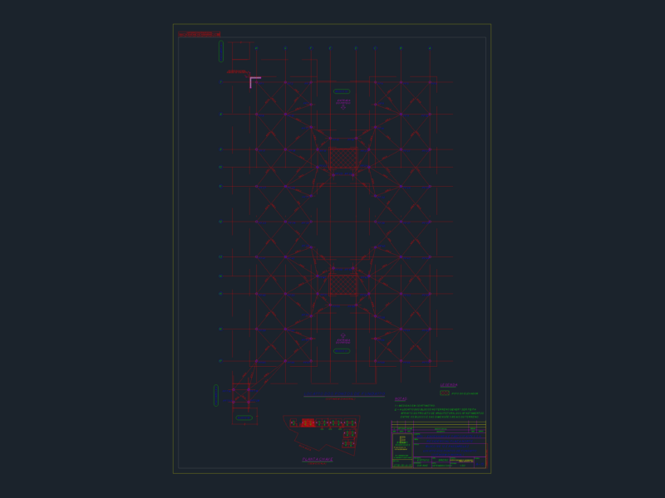Select the upper ENTRADA label with arrow
The image size is (665, 498).
(x=343, y=105)
